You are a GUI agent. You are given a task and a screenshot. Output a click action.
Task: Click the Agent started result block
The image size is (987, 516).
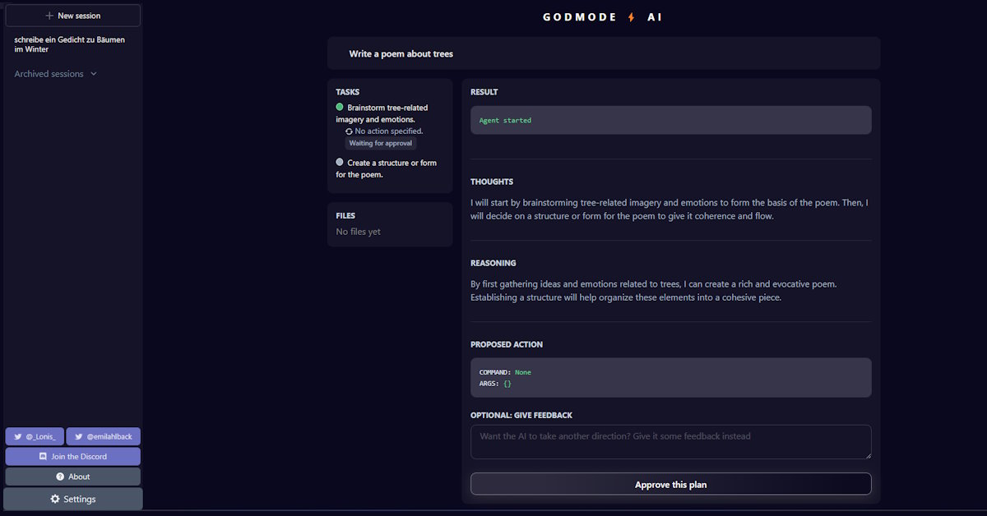pos(670,120)
